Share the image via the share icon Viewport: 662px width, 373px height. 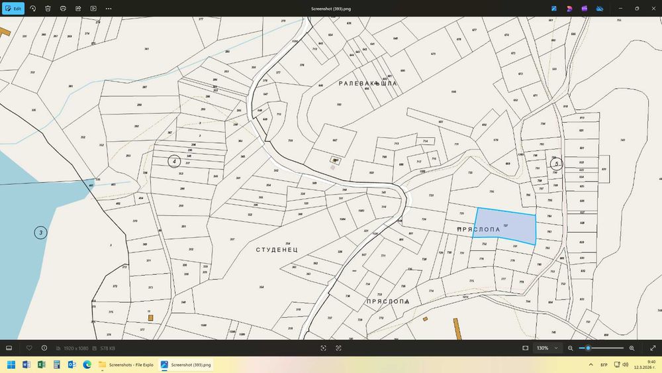tap(78, 9)
